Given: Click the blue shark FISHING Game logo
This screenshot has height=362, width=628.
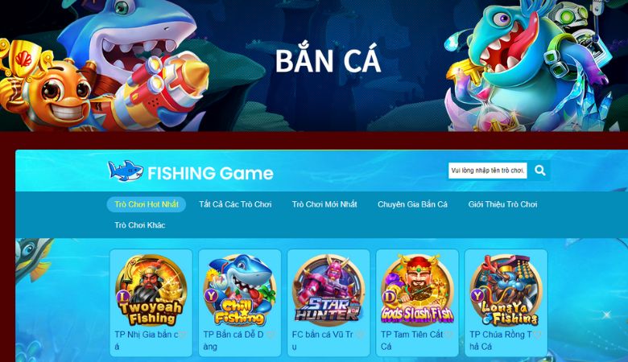Looking at the screenshot, I should coord(126,171).
